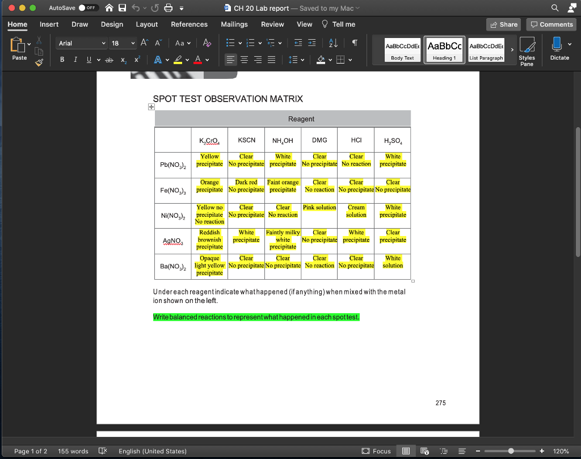This screenshot has width=581, height=459.
Task: Start Dictate microphone
Action: tap(557, 48)
